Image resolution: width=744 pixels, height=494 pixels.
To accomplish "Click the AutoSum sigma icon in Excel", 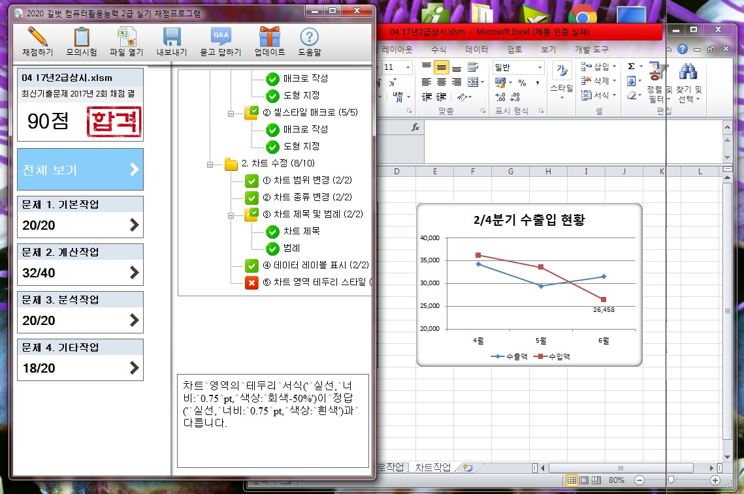I will click(631, 67).
